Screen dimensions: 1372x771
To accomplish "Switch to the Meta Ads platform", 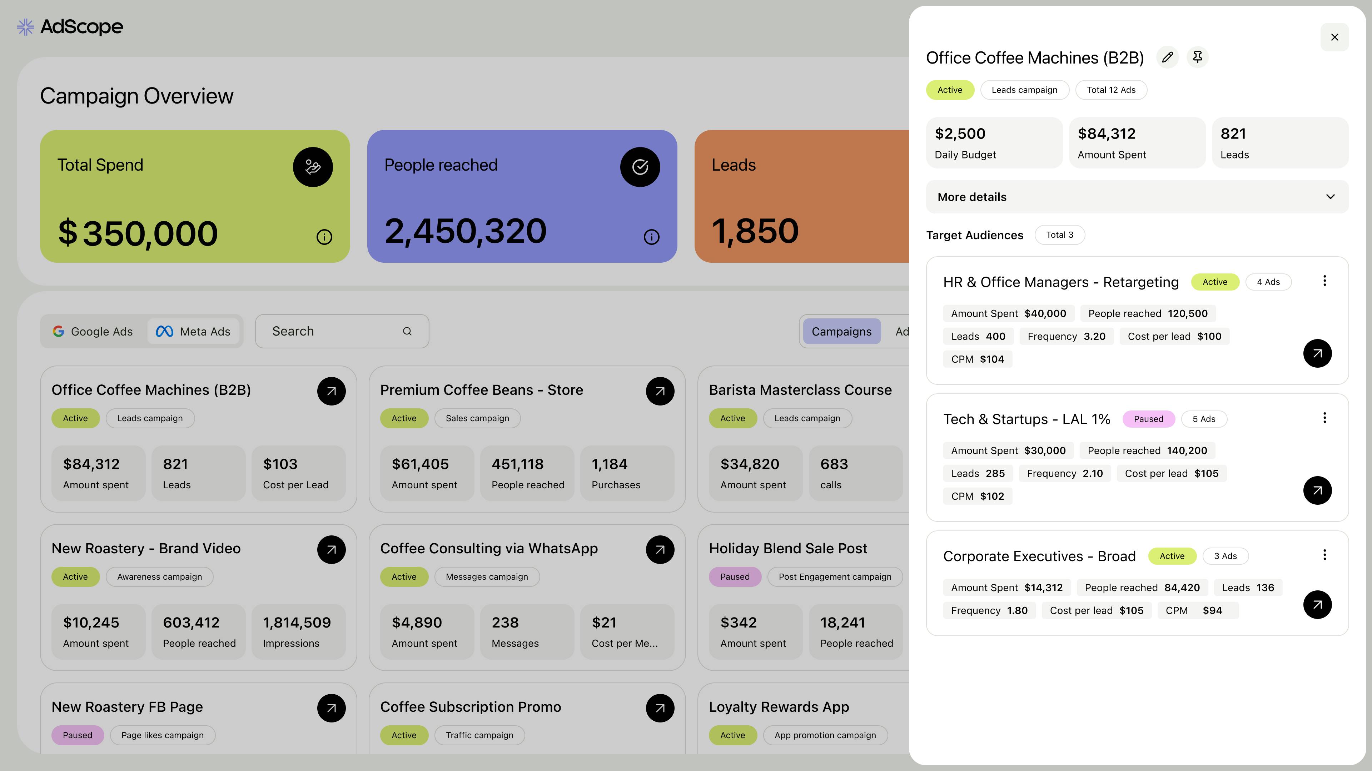I will click(x=193, y=332).
